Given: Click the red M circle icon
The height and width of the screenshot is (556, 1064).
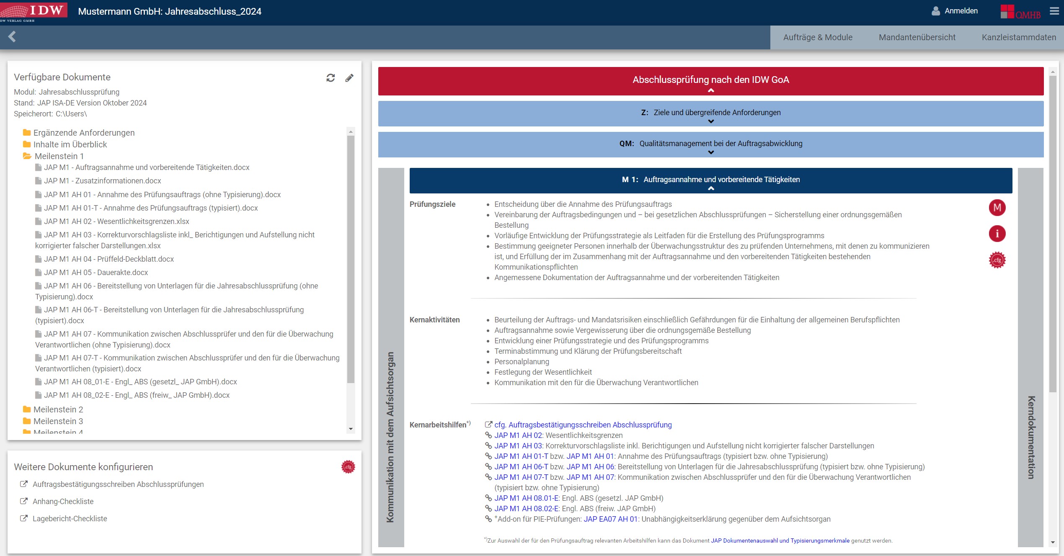Looking at the screenshot, I should [997, 208].
